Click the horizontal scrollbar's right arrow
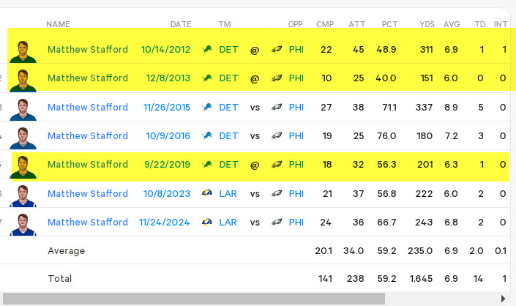The image size is (516, 306). [503, 299]
